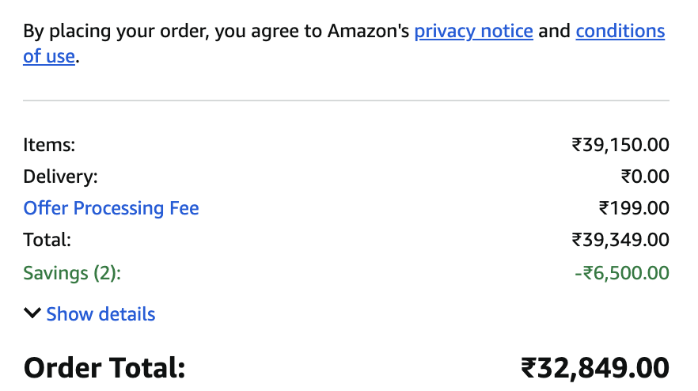The width and height of the screenshot is (698, 391).
Task: Click the Show details text
Action: 101,314
